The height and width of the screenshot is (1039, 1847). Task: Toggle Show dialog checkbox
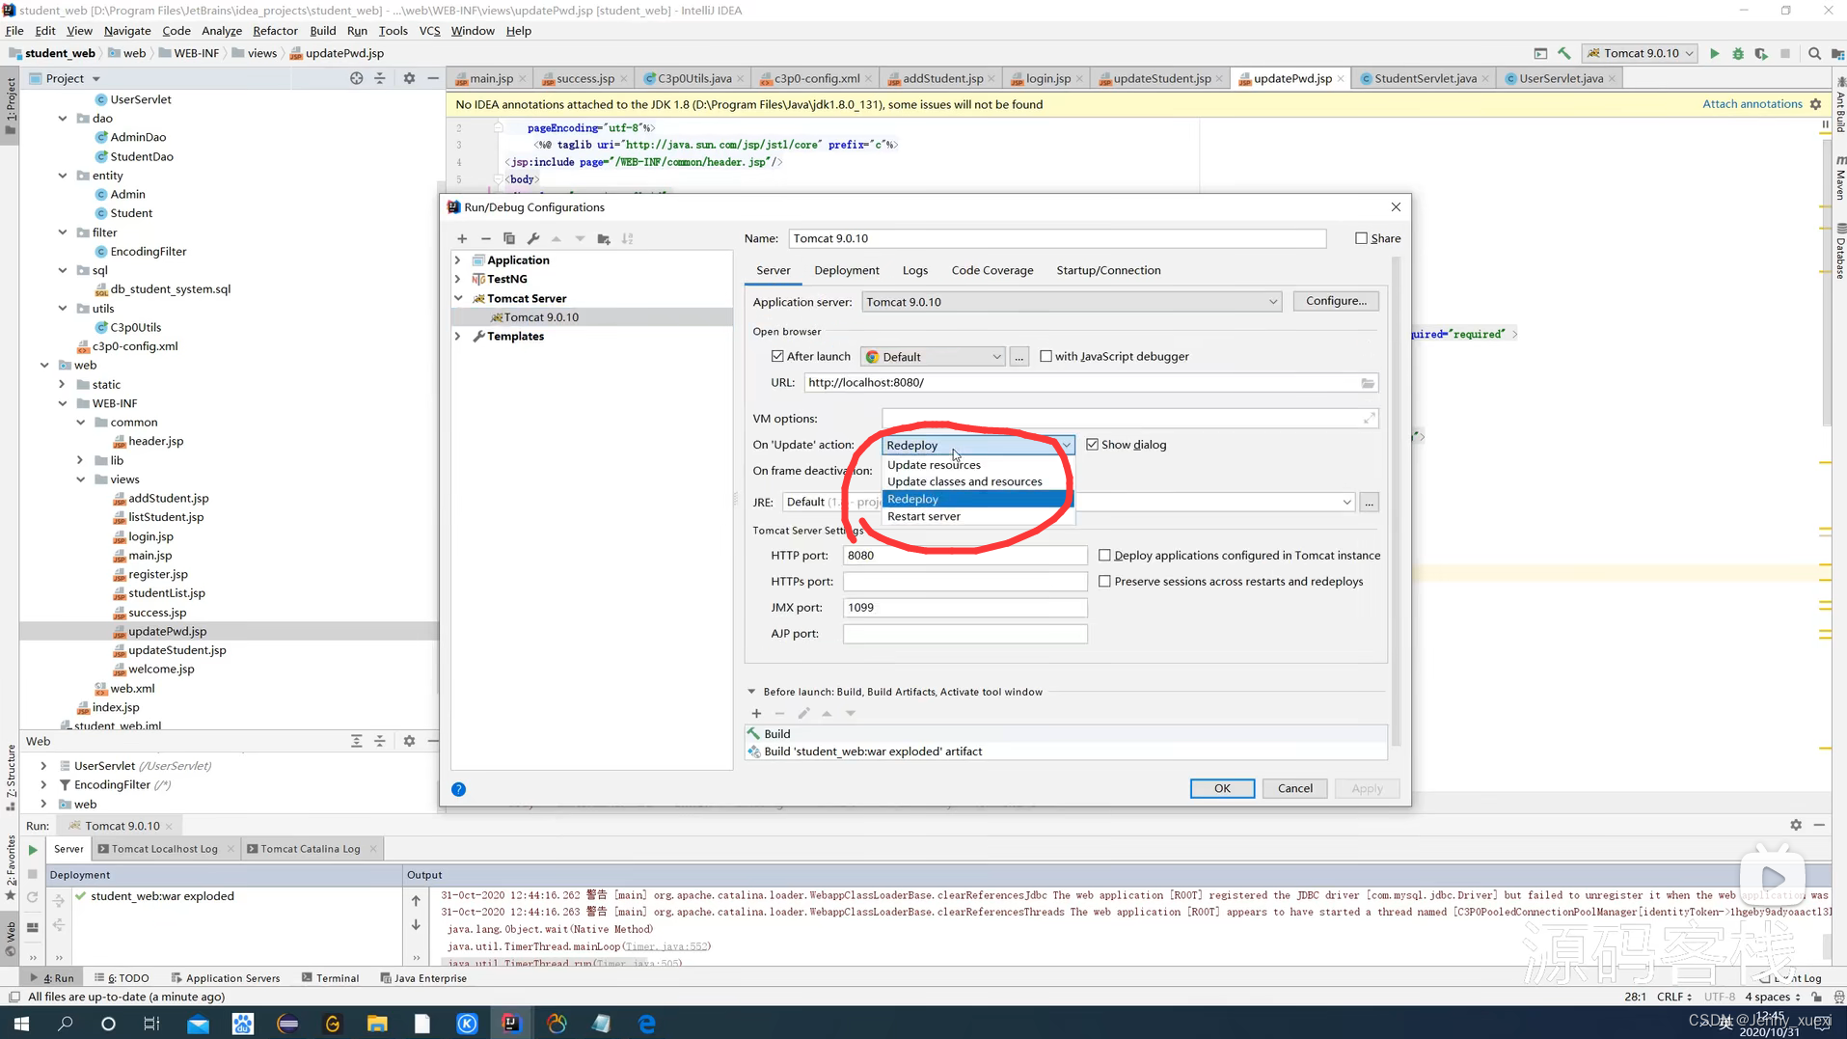tap(1092, 445)
